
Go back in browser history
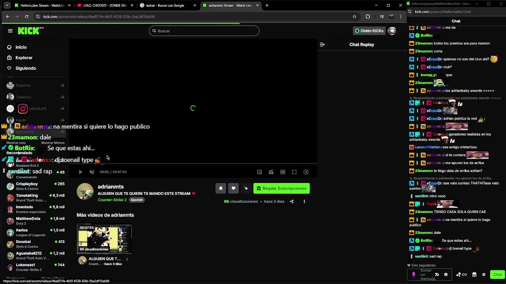pos(8,17)
